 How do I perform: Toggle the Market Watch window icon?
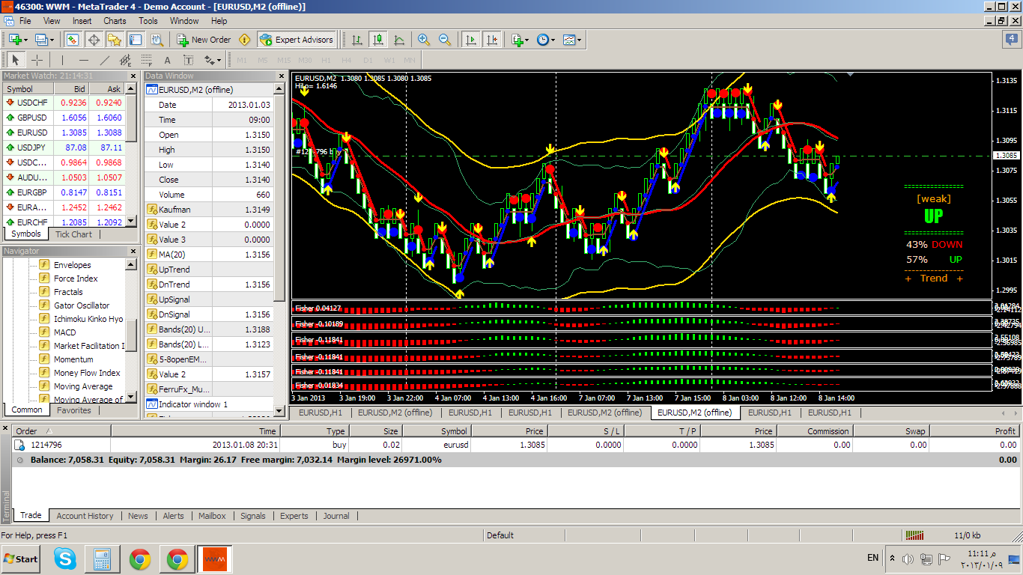[x=73, y=40]
